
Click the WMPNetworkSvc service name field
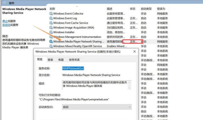73,68
